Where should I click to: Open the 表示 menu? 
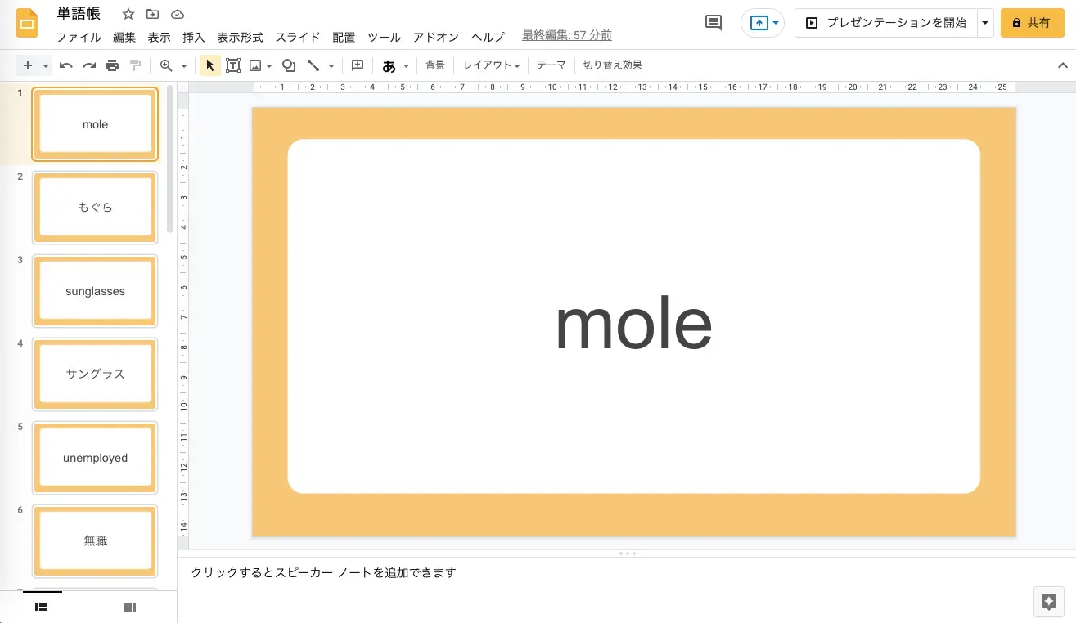coord(159,37)
